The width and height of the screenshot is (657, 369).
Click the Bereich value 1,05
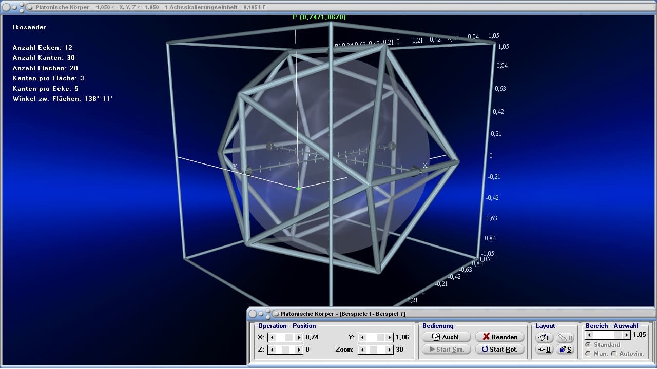(639, 335)
